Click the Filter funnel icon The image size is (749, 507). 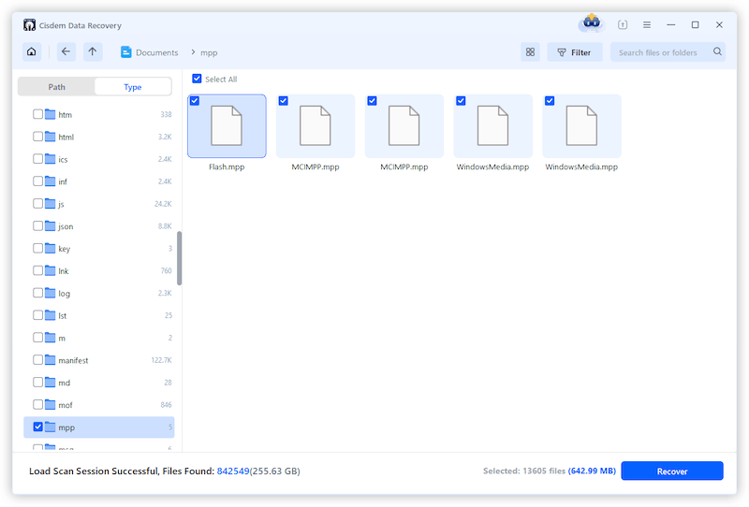[x=562, y=52]
